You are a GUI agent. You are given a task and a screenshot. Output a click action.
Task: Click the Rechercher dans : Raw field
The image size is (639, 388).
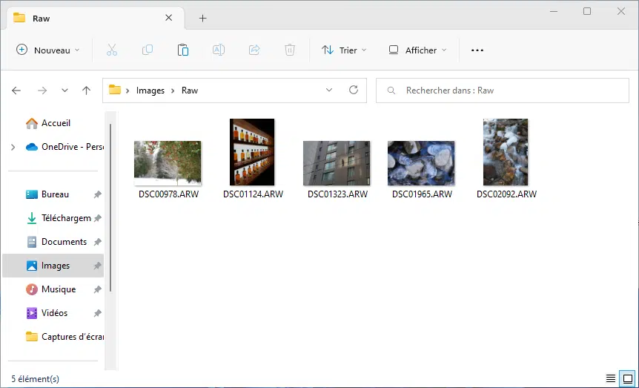coord(503,91)
